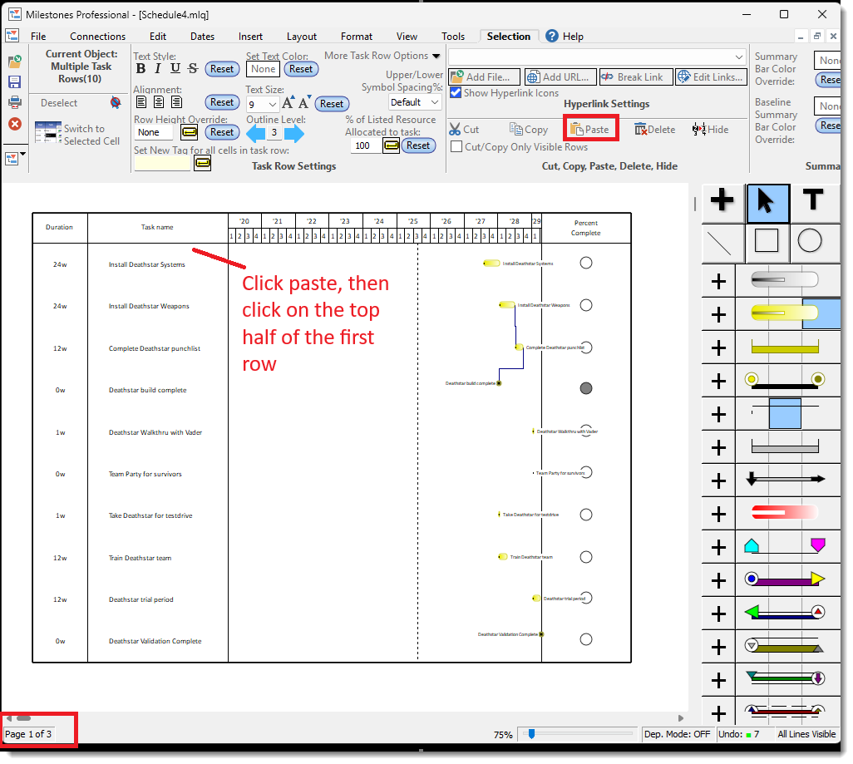This screenshot has width=853, height=764.
Task: Click the Deselect icon
Action: 116,103
